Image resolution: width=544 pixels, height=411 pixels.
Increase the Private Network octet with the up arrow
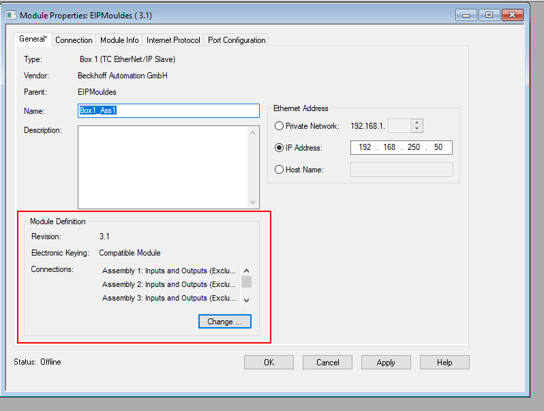417,123
